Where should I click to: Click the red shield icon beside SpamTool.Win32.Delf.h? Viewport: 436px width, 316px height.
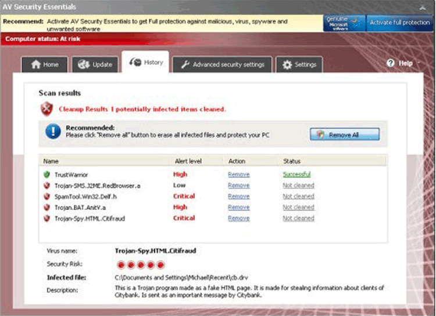pyautogui.click(x=47, y=197)
